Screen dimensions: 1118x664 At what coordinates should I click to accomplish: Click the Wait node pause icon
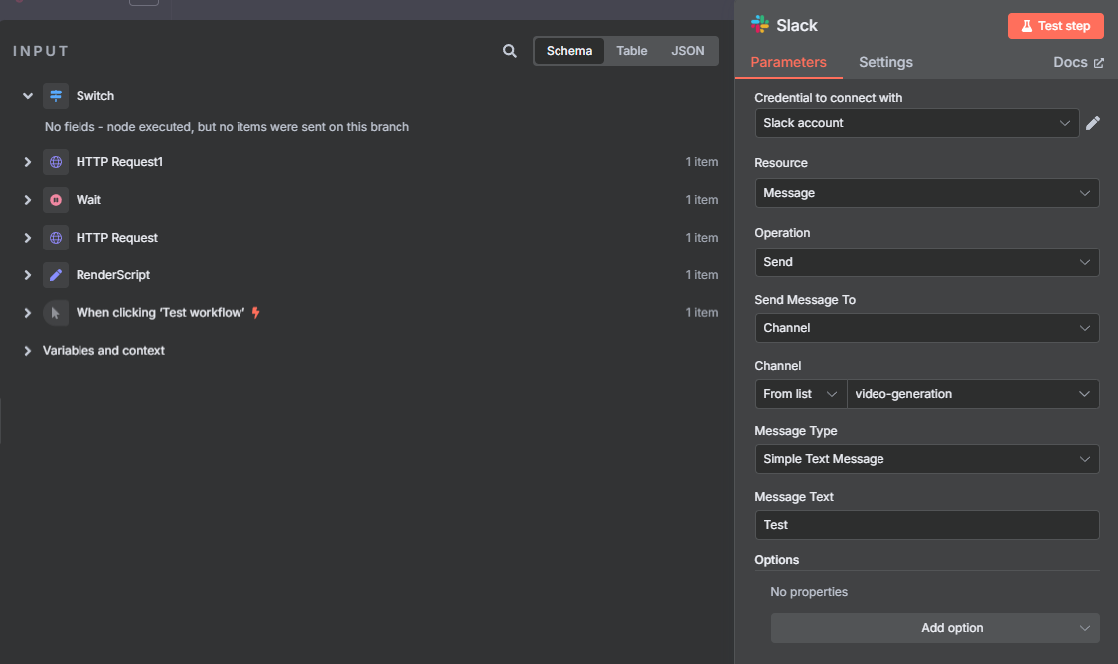pos(56,200)
